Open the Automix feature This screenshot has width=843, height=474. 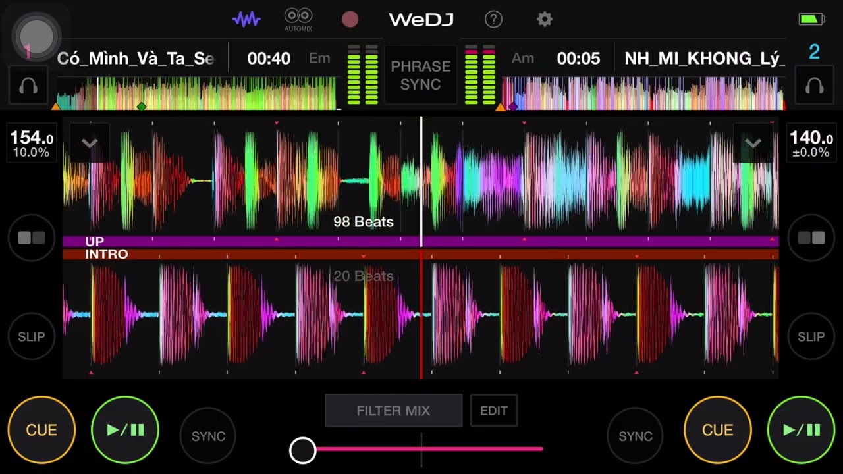[298, 20]
